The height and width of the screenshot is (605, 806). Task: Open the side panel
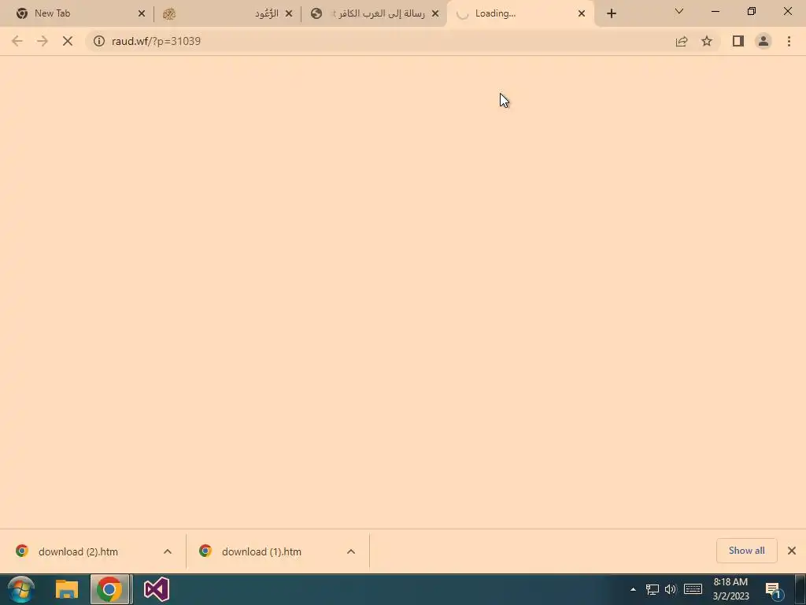738,41
